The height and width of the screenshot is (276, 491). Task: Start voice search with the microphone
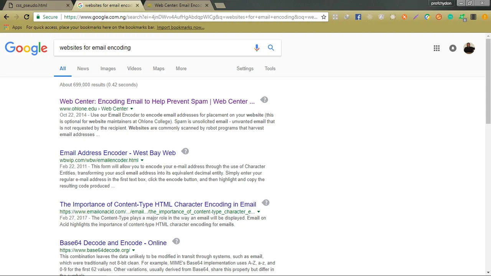click(257, 48)
